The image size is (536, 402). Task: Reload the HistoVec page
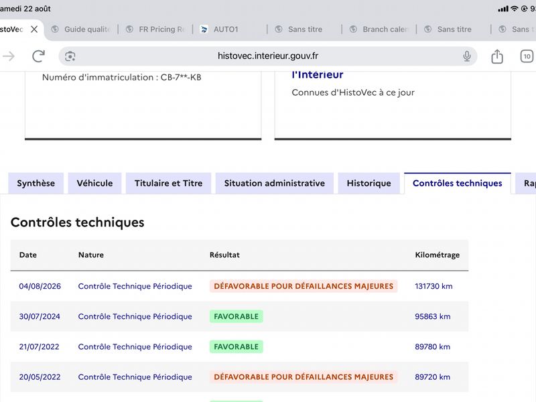39,56
